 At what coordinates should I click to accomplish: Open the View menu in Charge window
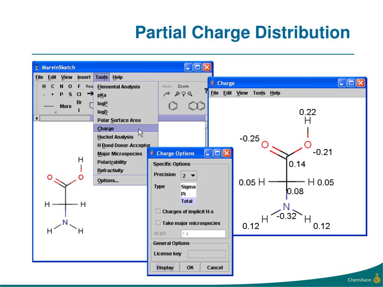pyautogui.click(x=242, y=93)
